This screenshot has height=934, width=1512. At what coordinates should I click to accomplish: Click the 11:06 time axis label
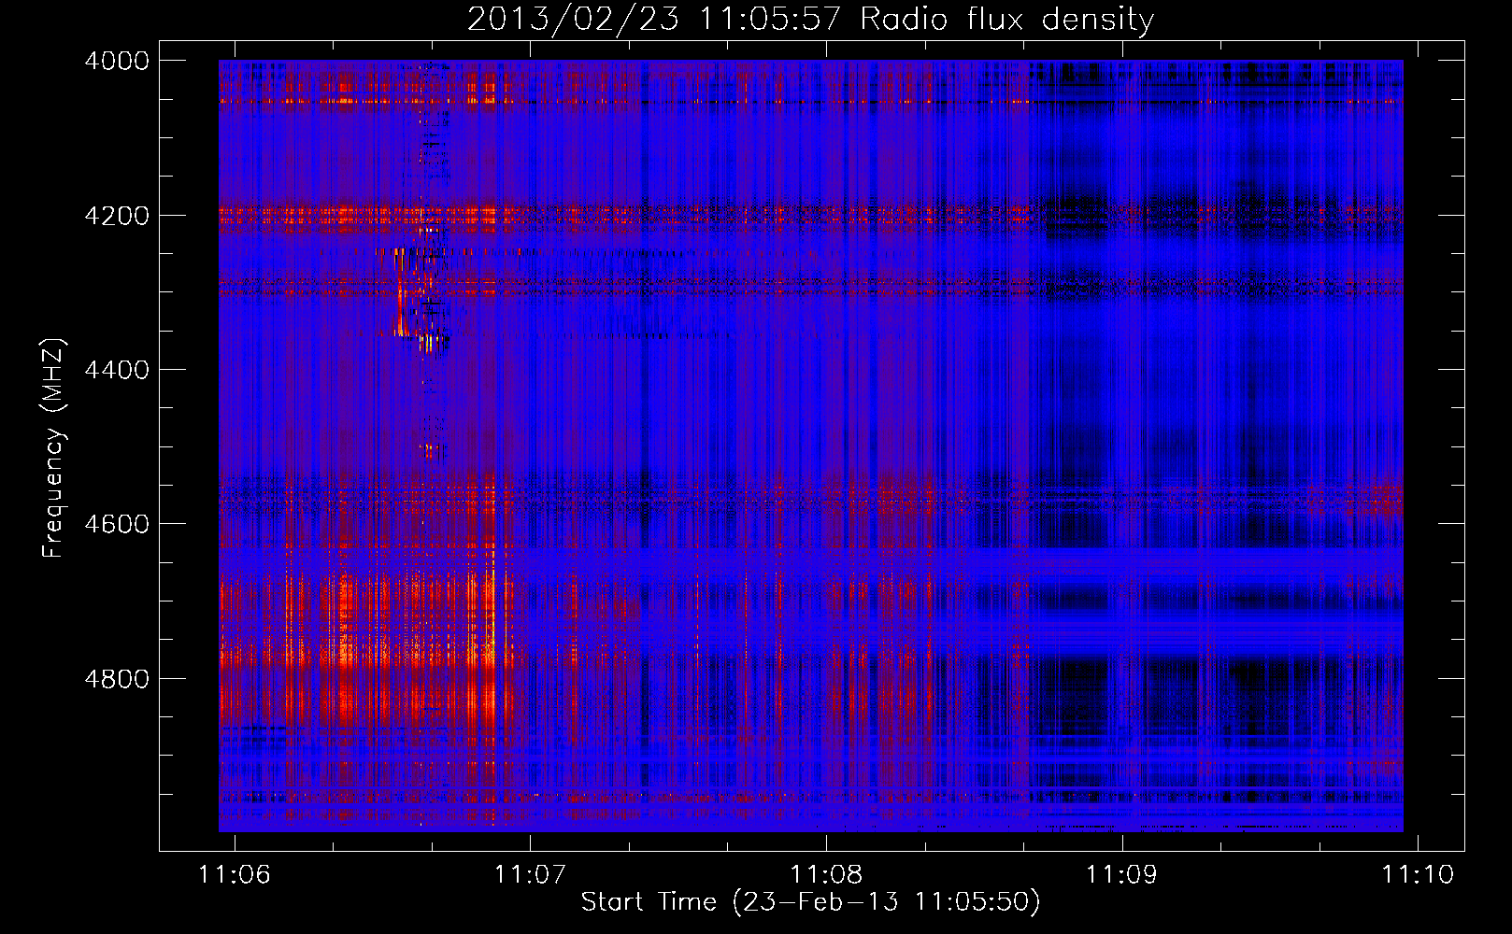(x=235, y=874)
